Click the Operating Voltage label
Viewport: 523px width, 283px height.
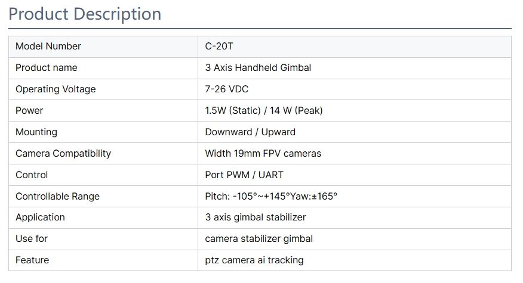[x=56, y=89]
